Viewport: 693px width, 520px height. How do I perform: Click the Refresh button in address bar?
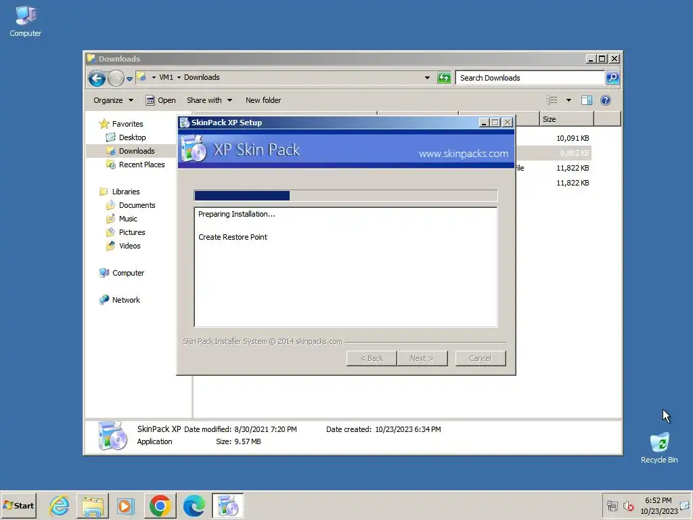(444, 78)
